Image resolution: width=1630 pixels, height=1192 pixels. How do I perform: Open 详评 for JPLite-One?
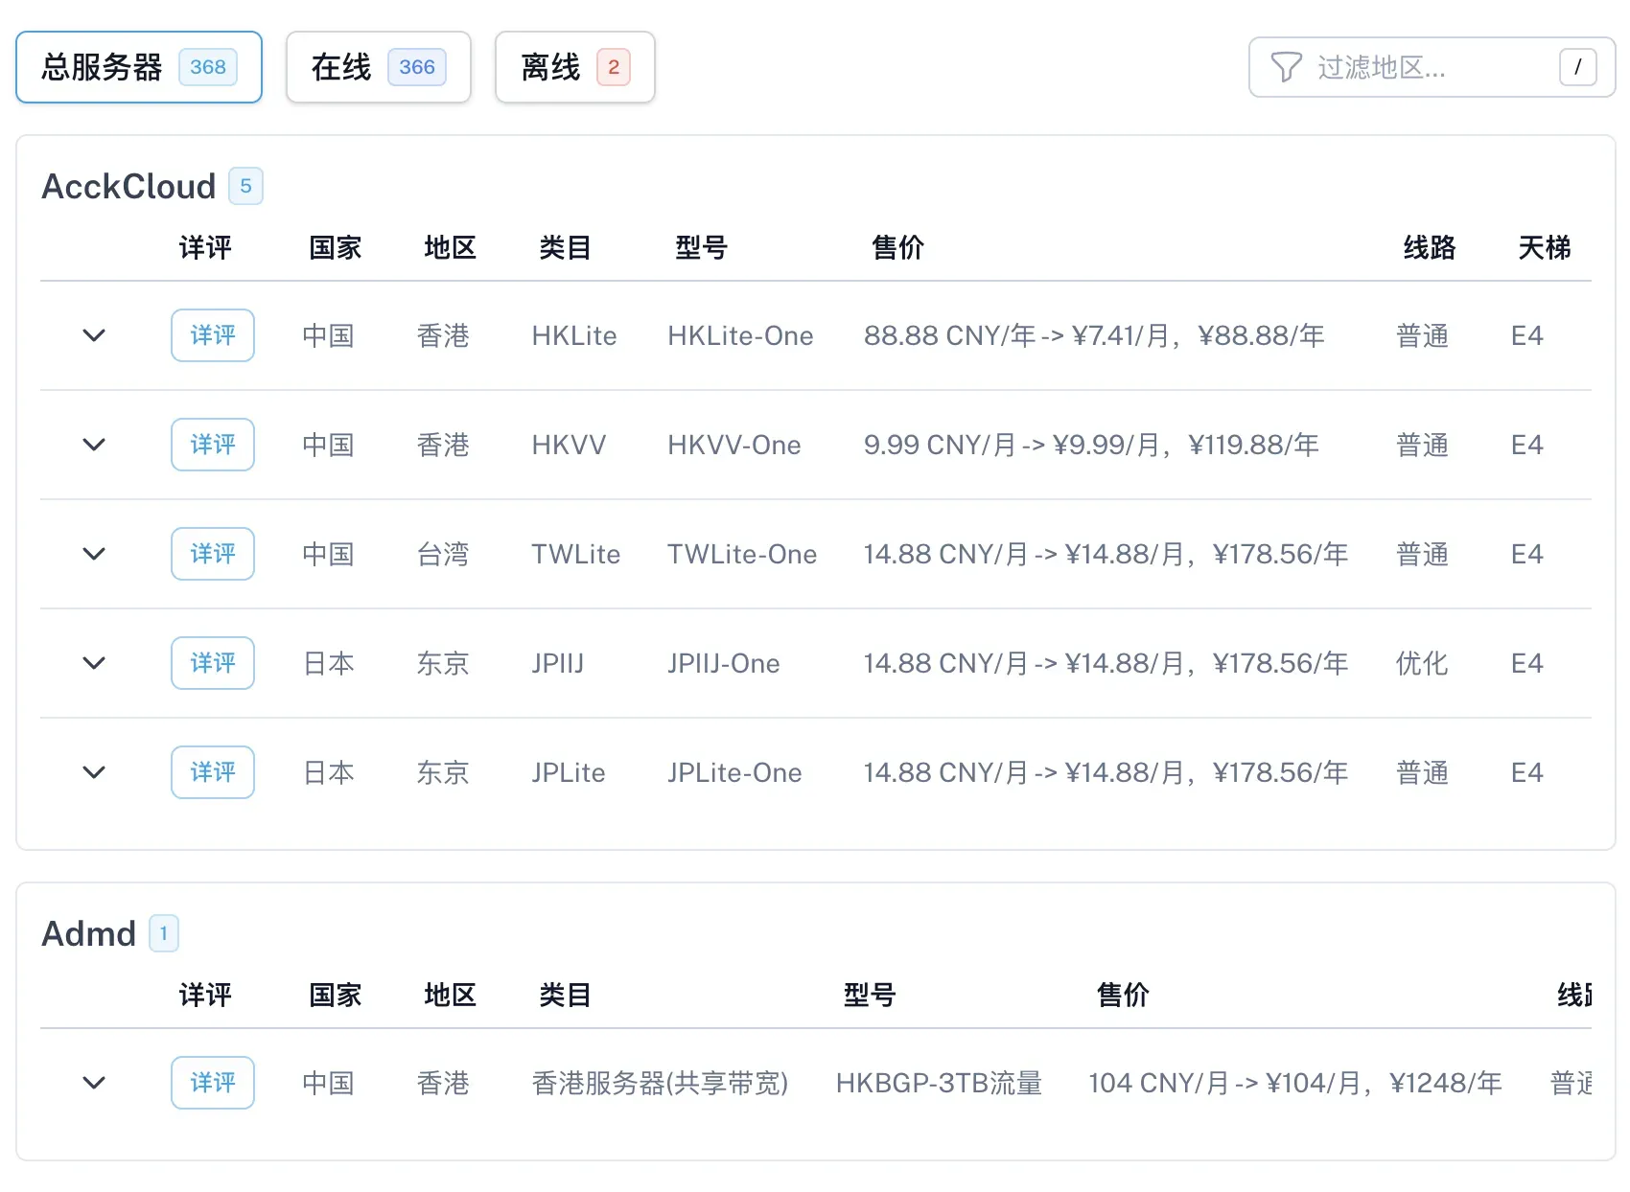pyautogui.click(x=213, y=772)
